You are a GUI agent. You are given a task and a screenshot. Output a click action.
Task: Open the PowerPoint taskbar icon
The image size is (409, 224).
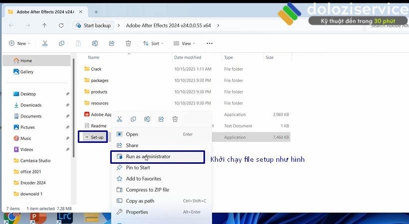(38, 218)
